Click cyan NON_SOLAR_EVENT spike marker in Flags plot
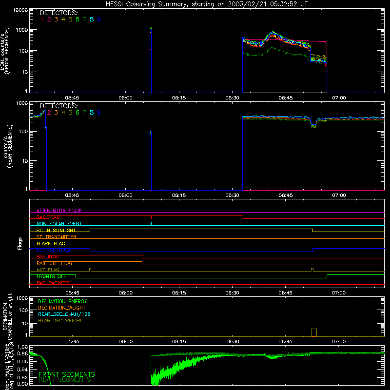The image size is (390, 390). (x=151, y=223)
